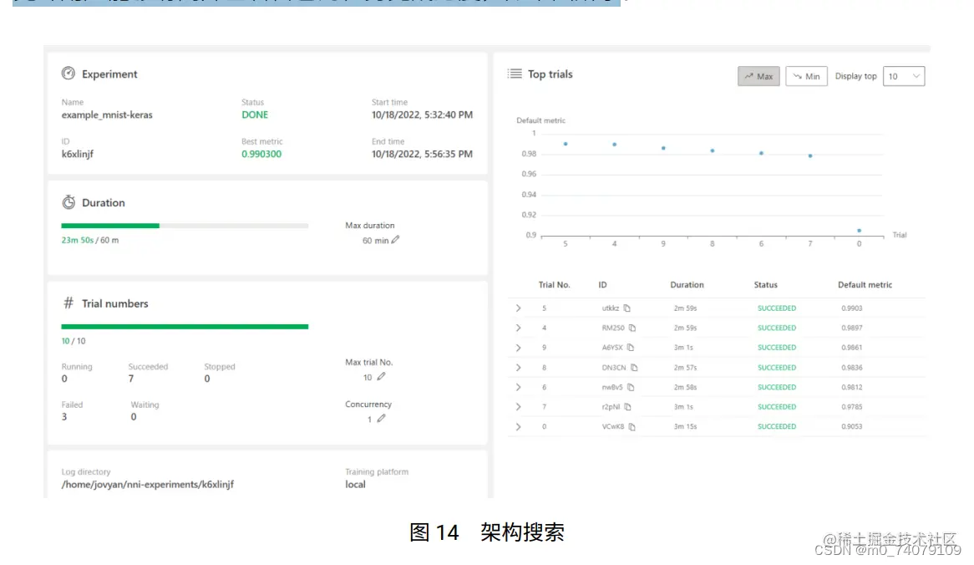Click the 10 / 10 trial count
Image resolution: width=974 pixels, height=565 pixels.
click(74, 341)
